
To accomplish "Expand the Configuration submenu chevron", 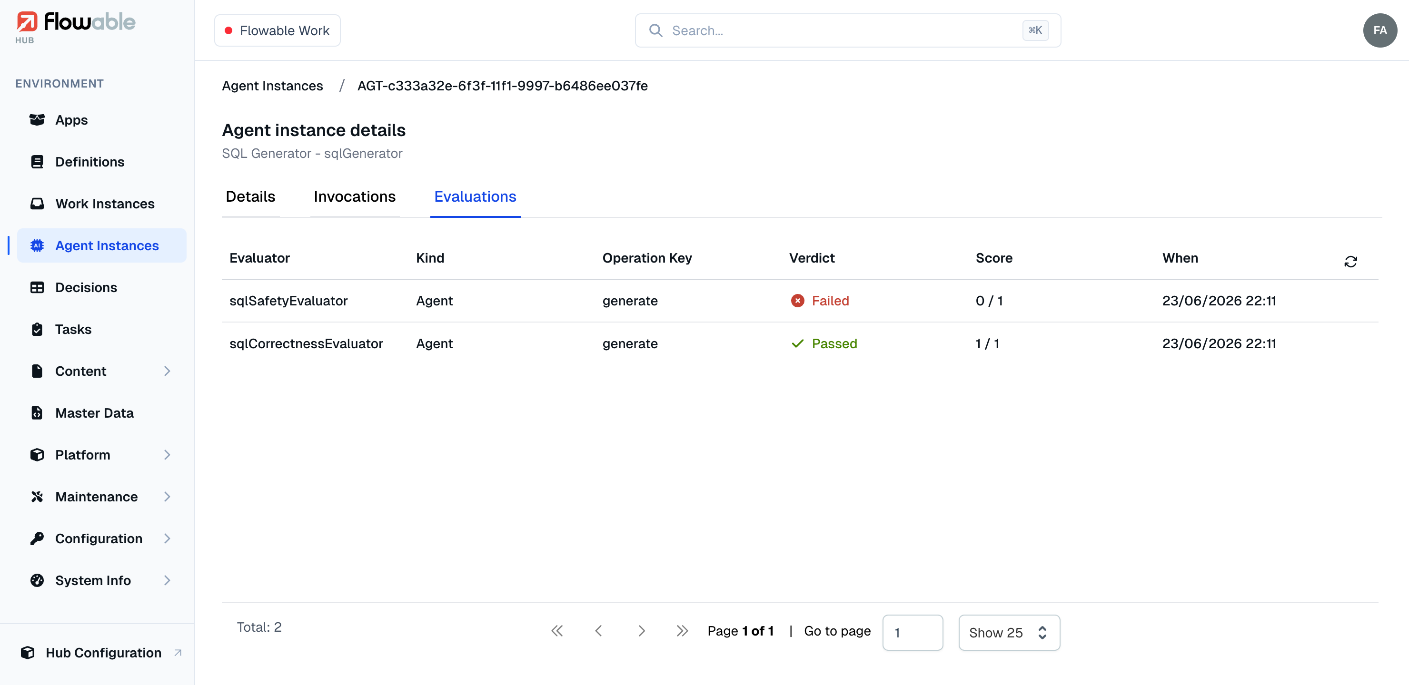I will point(168,538).
